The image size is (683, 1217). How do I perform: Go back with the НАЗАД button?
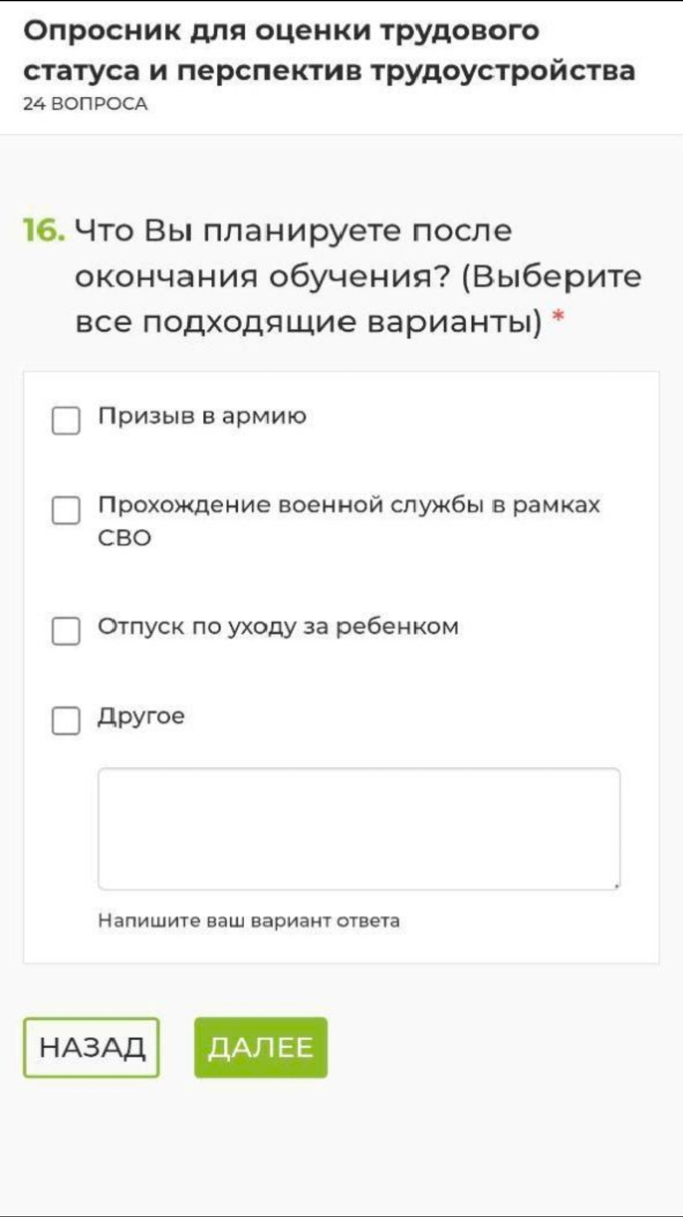pos(92,1048)
